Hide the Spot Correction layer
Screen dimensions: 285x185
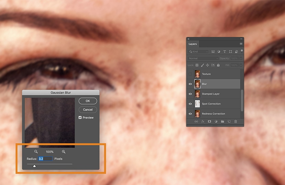[190, 104]
